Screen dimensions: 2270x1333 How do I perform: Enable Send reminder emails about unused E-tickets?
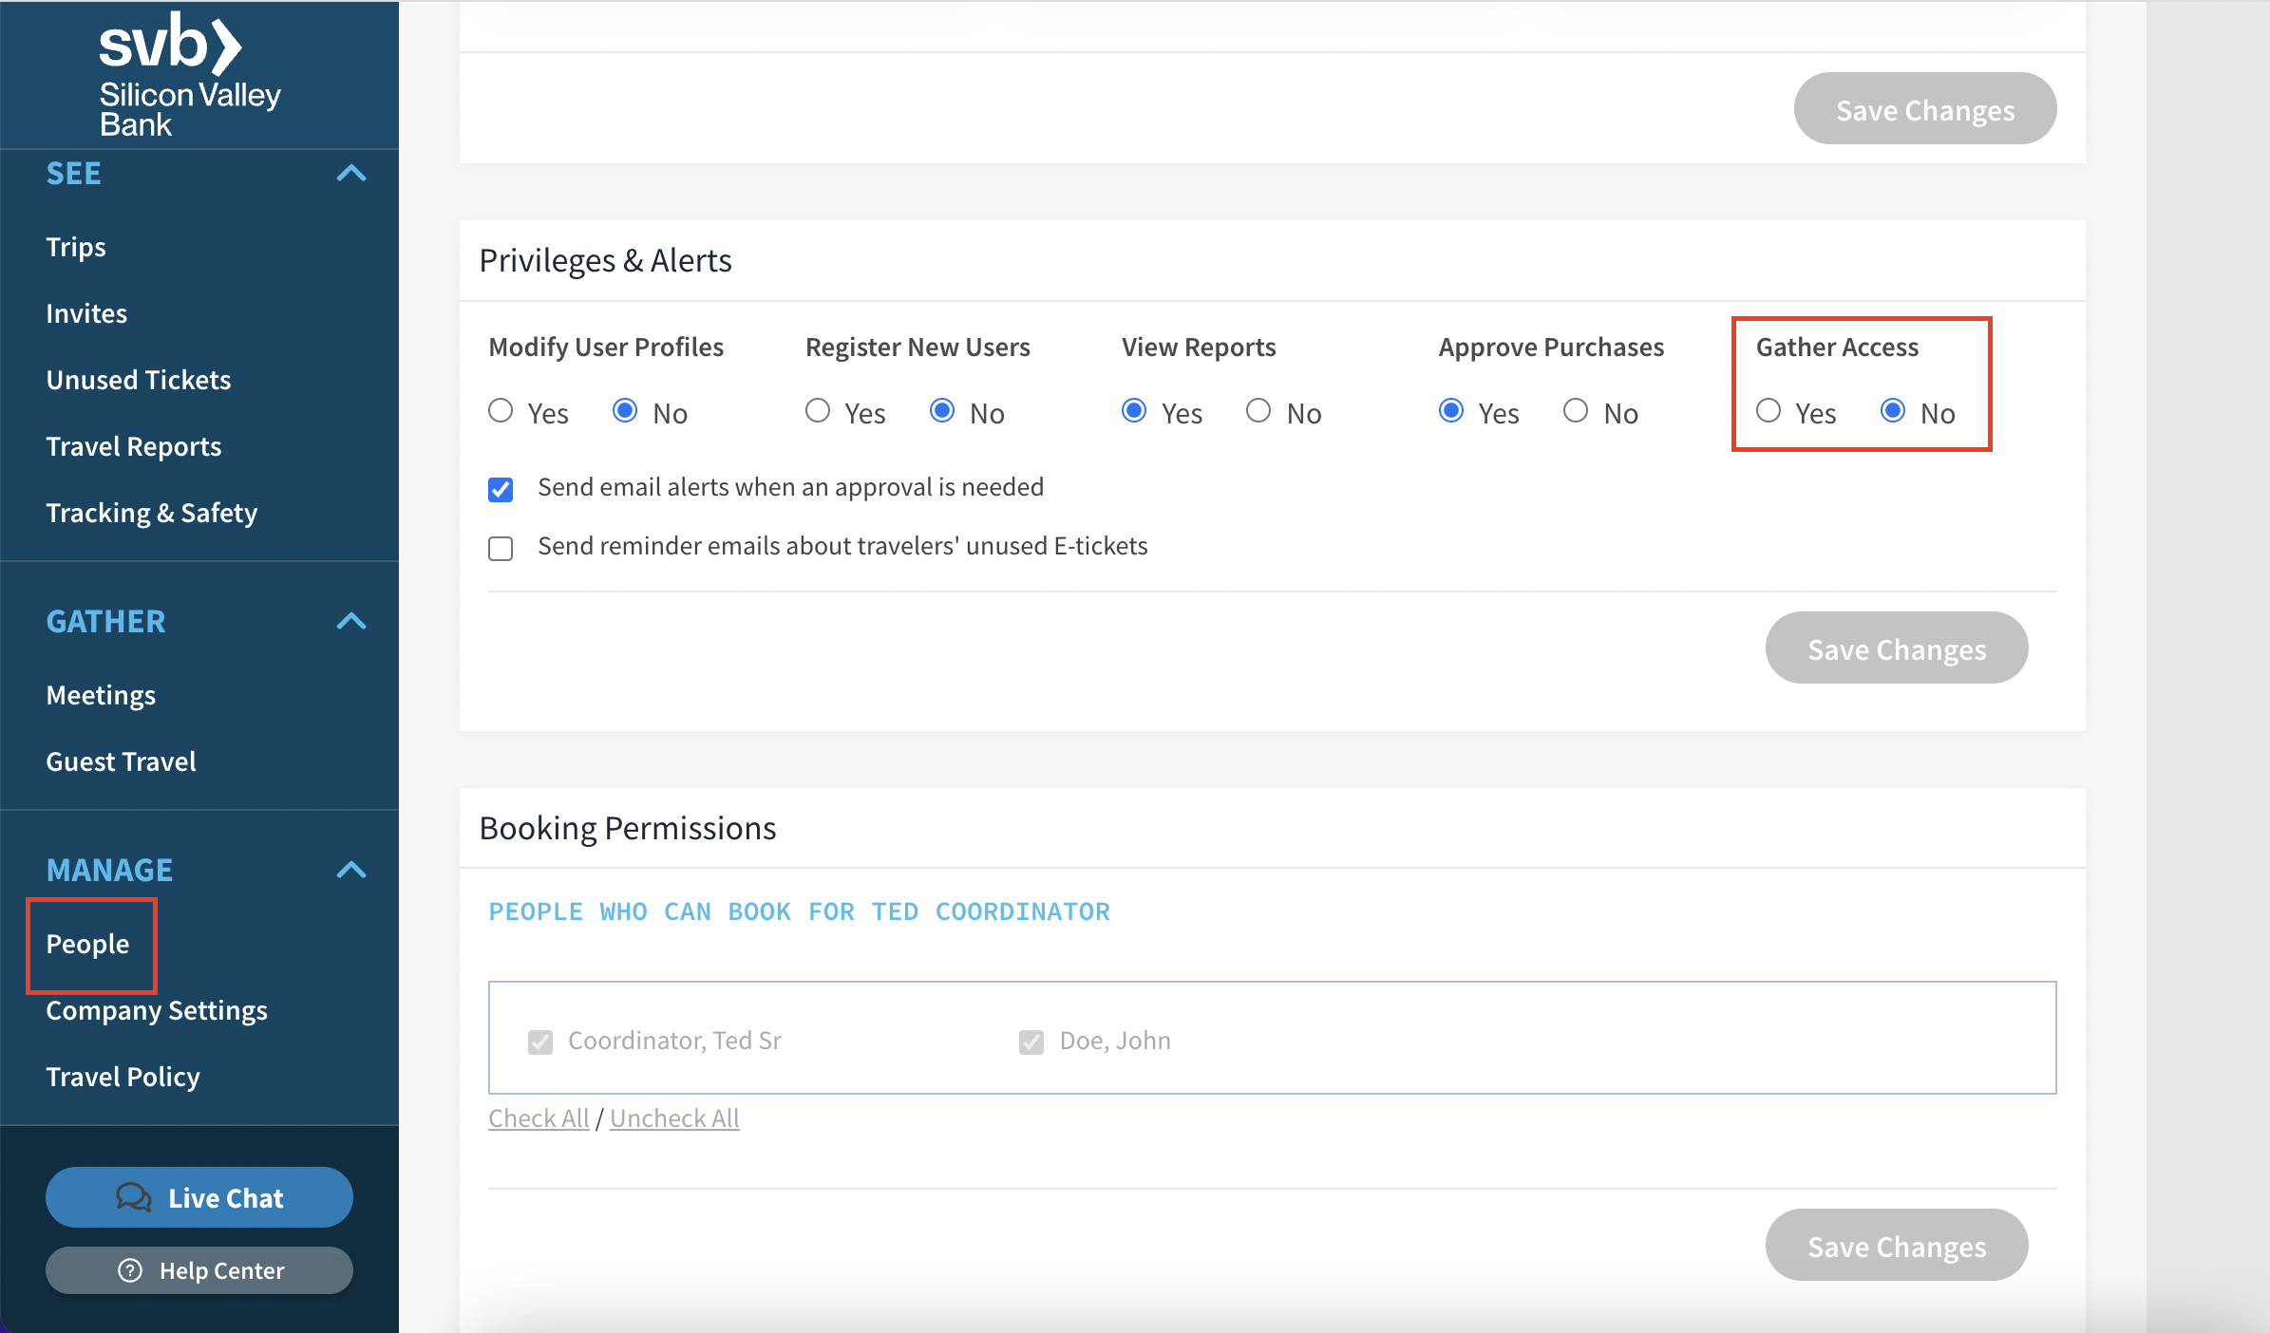click(x=501, y=546)
